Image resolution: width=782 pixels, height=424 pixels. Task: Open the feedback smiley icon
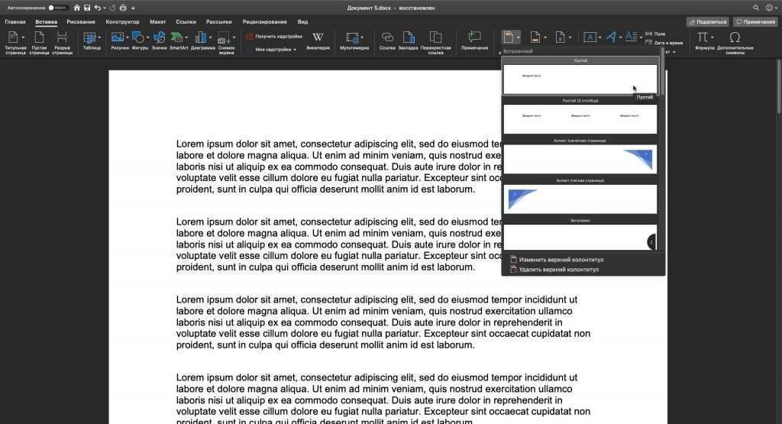769,8
